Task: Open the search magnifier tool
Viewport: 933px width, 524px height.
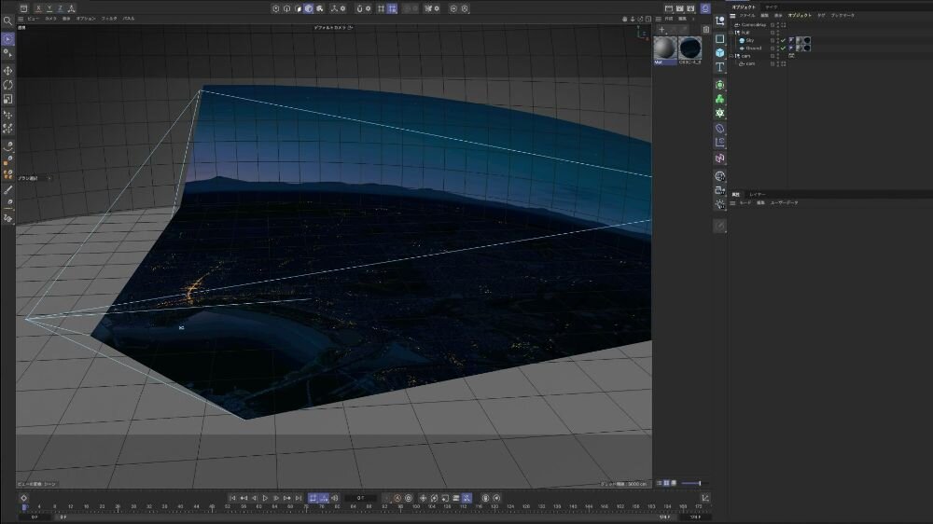Action: click(7, 21)
